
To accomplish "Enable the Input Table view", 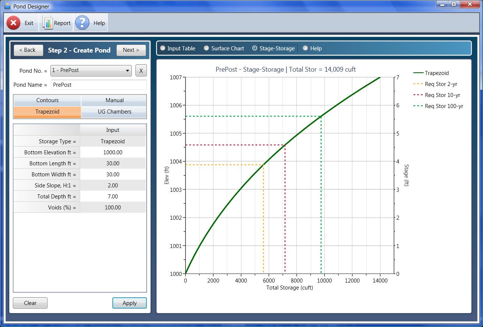I will [162, 48].
